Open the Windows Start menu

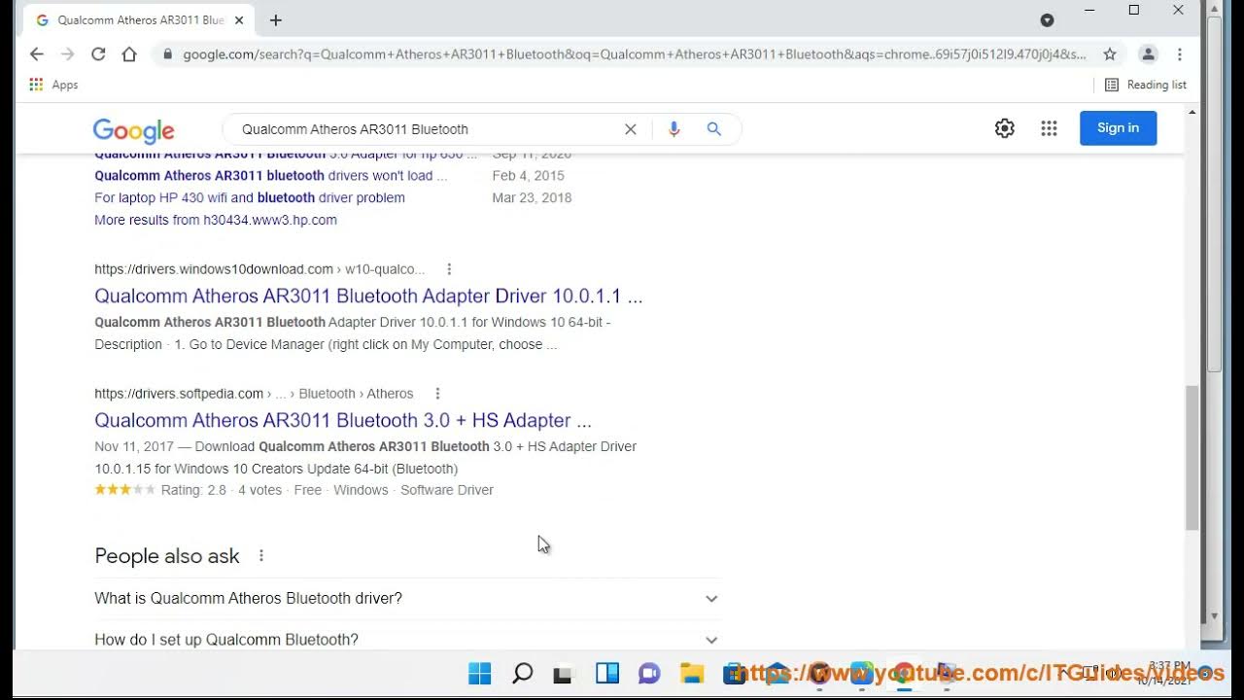click(x=479, y=673)
